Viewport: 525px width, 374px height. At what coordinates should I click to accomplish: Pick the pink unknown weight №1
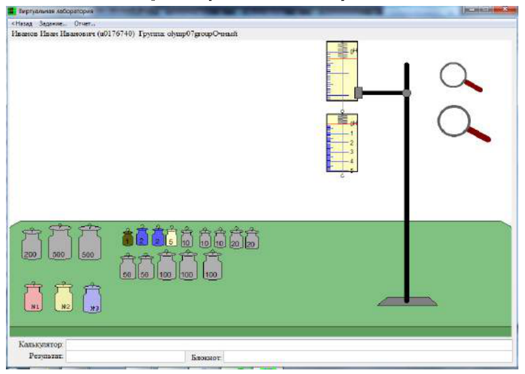(34, 297)
